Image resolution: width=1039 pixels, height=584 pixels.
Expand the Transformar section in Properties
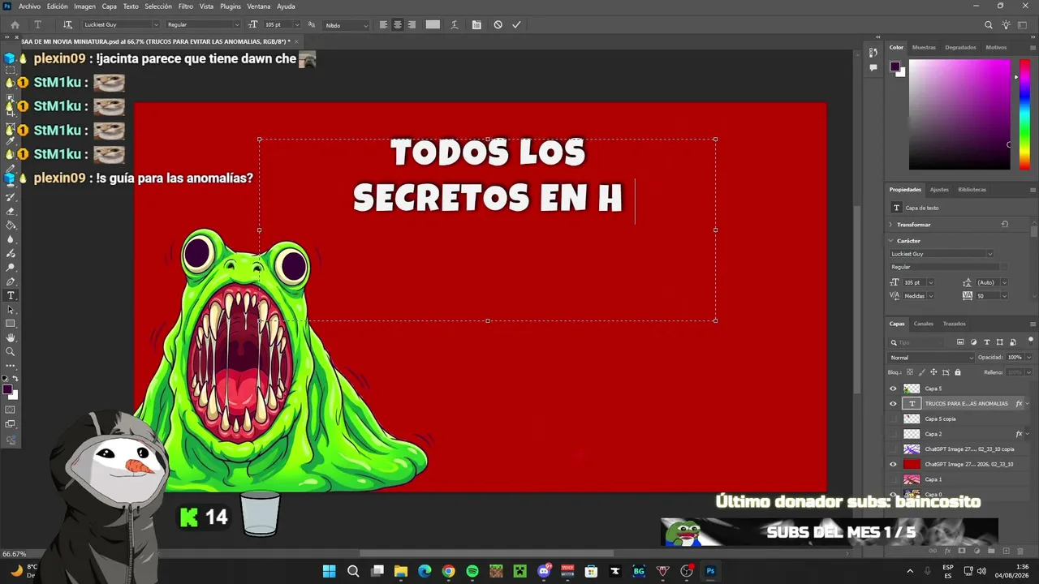pyautogui.click(x=890, y=225)
